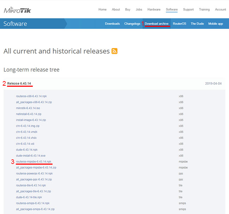
Task: Go to the About page
Action: pyautogui.click(x=116, y=10)
